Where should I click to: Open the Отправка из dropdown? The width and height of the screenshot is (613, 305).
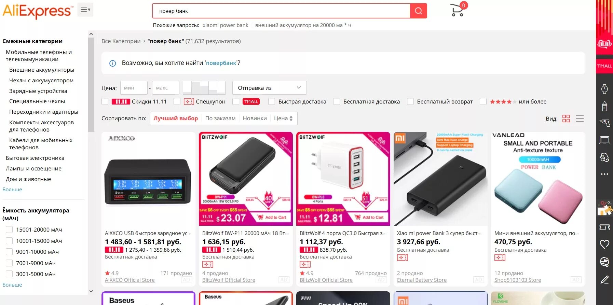tap(269, 88)
